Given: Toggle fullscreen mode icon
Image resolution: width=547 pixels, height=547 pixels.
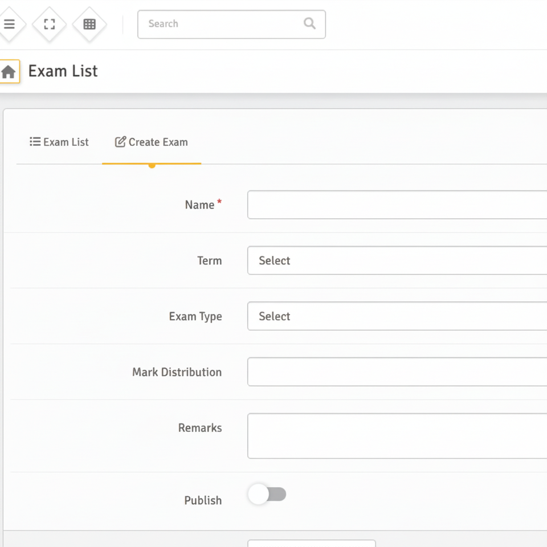Looking at the screenshot, I should point(50,24).
